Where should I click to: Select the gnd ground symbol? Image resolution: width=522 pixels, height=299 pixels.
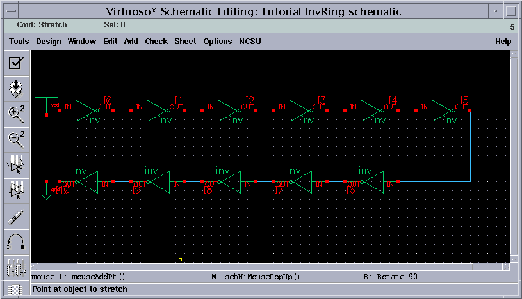46,191
